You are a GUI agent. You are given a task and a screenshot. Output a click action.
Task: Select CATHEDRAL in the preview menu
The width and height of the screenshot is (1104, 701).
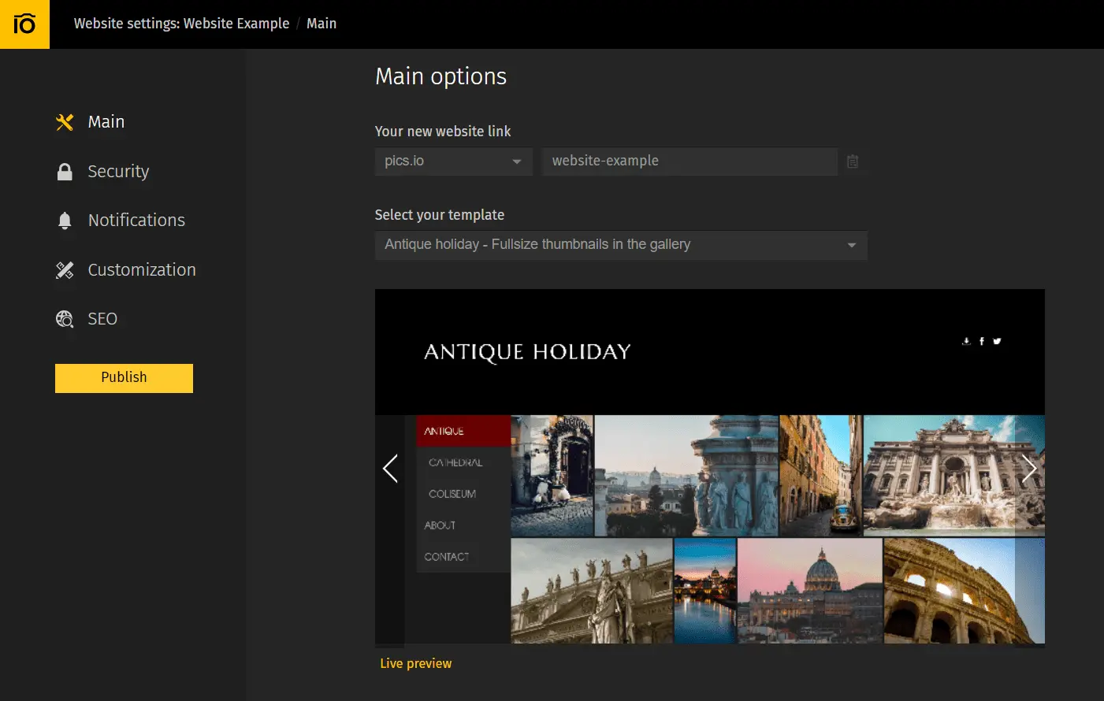point(457,462)
